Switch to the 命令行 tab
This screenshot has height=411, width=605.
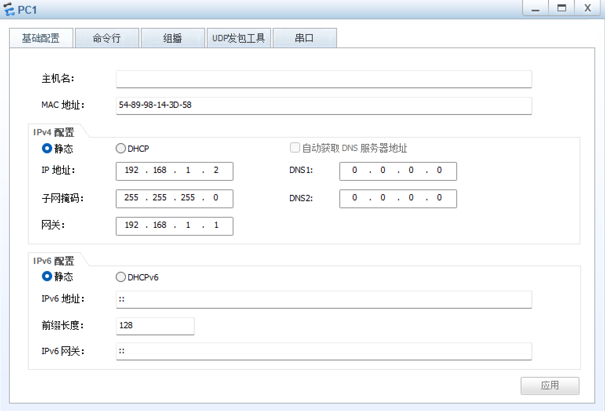[107, 38]
